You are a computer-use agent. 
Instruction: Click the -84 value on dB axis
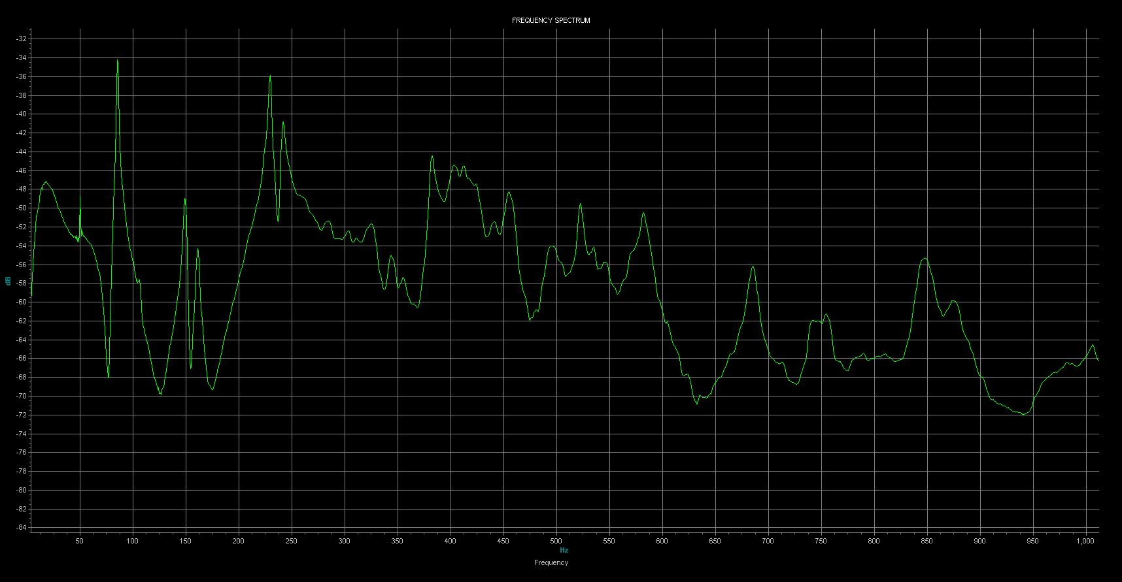point(22,528)
